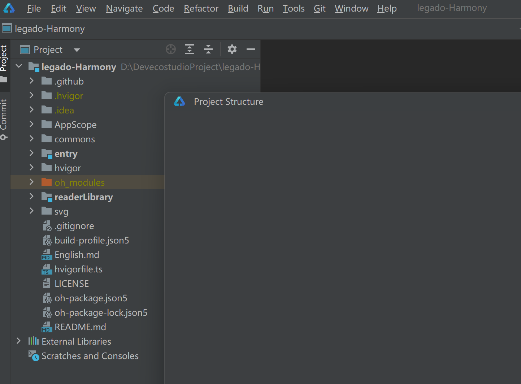521x384 pixels.
Task: Expand the .github folder
Action: point(31,81)
